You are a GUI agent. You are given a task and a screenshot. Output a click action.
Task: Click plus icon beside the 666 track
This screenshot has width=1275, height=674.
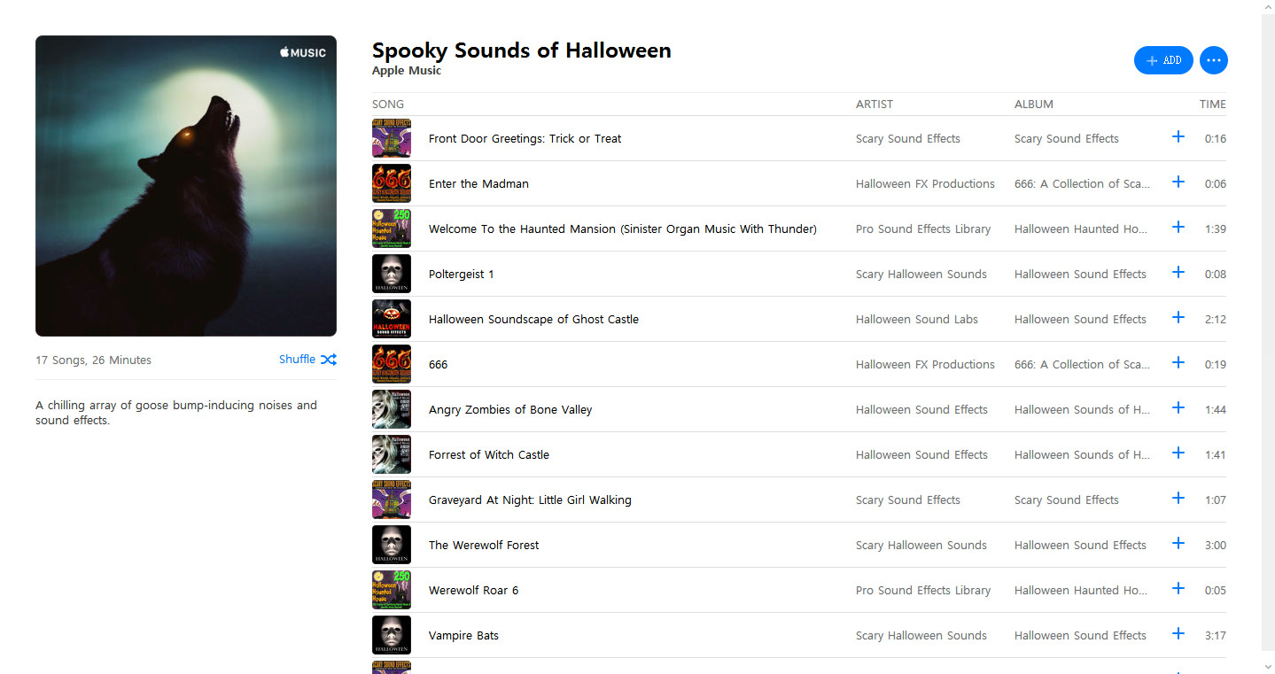point(1178,363)
